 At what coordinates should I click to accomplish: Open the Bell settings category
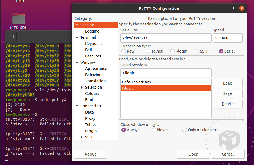88,50
